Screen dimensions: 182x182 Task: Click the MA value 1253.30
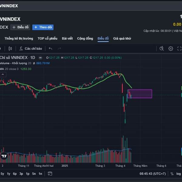[x=26, y=69]
